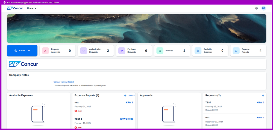Open the help question mark icon

pyautogui.click(x=256, y=8)
